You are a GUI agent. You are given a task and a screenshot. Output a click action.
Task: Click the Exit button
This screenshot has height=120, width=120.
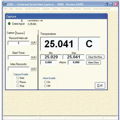click(x=100, y=86)
